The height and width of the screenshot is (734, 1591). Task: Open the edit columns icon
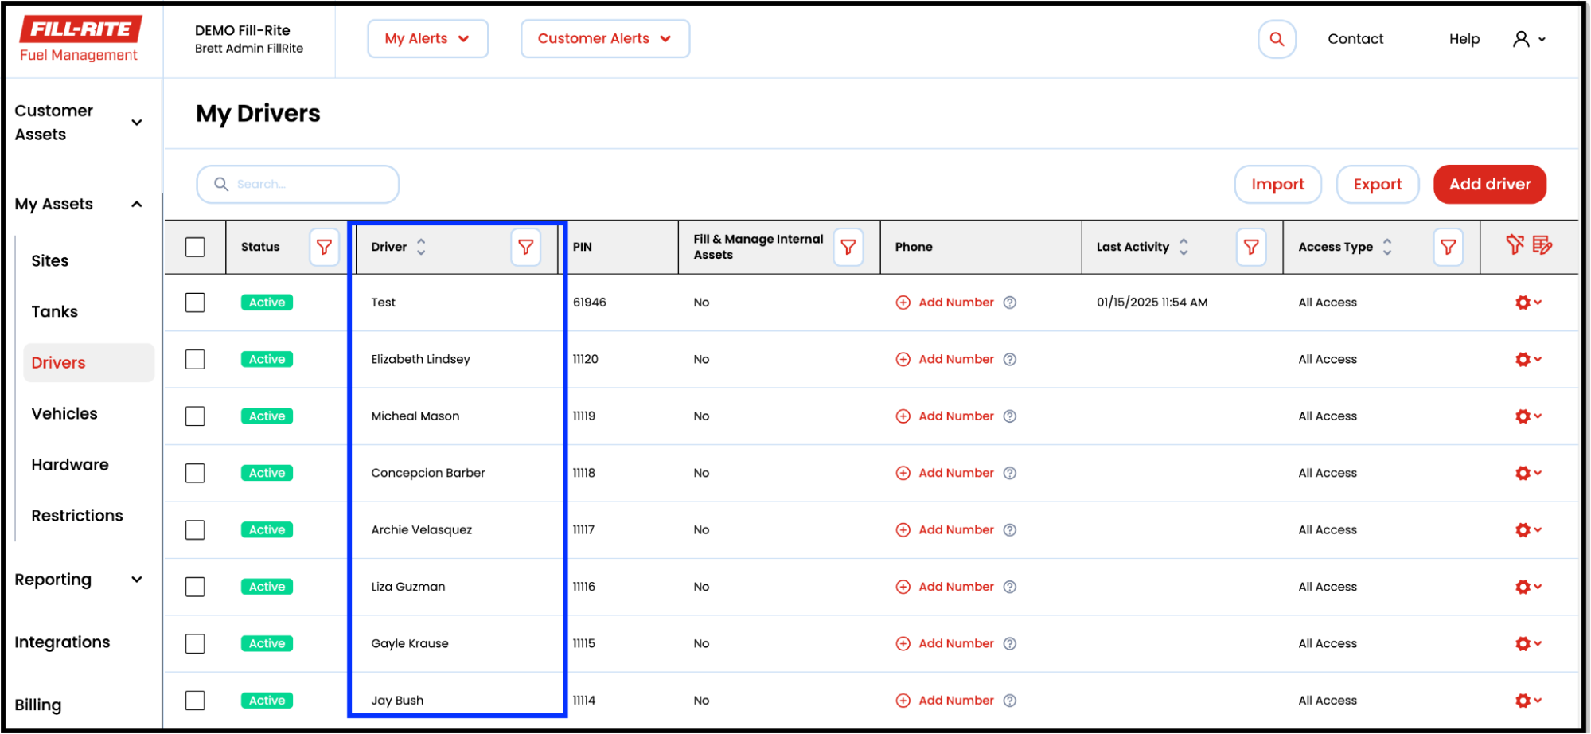(x=1542, y=245)
